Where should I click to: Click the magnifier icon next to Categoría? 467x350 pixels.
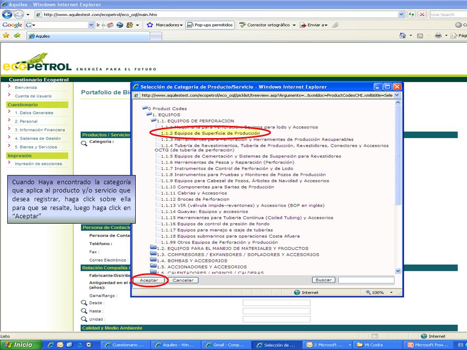[x=84, y=143]
